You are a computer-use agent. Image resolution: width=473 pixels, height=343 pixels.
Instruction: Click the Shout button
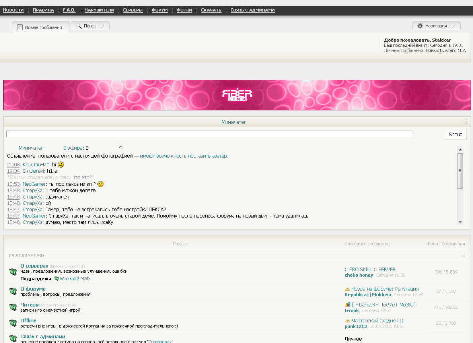tap(455, 134)
